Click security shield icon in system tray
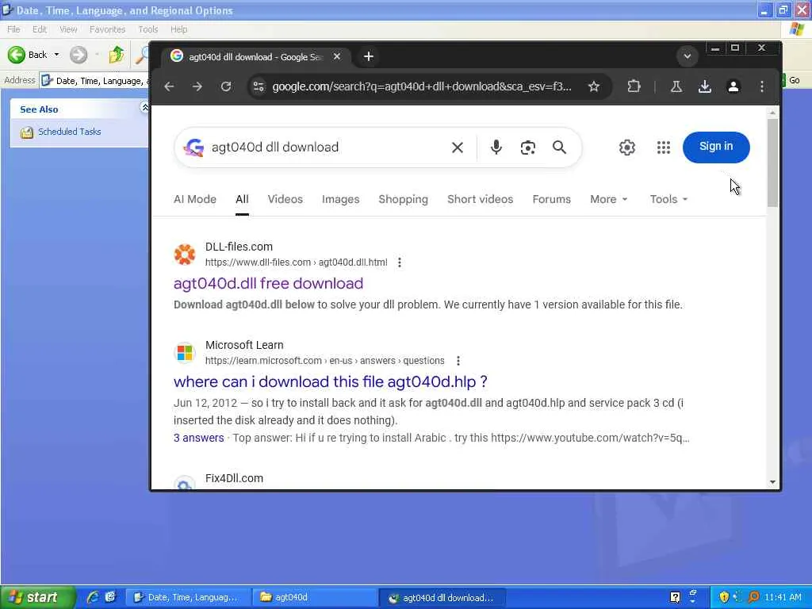812x609 pixels. [x=724, y=597]
